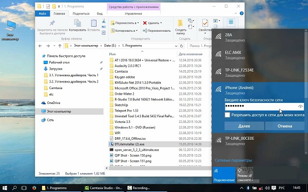Open the Удалить dropdown
The height and width of the screenshot is (192, 308).
pyautogui.click(x=152, y=23)
